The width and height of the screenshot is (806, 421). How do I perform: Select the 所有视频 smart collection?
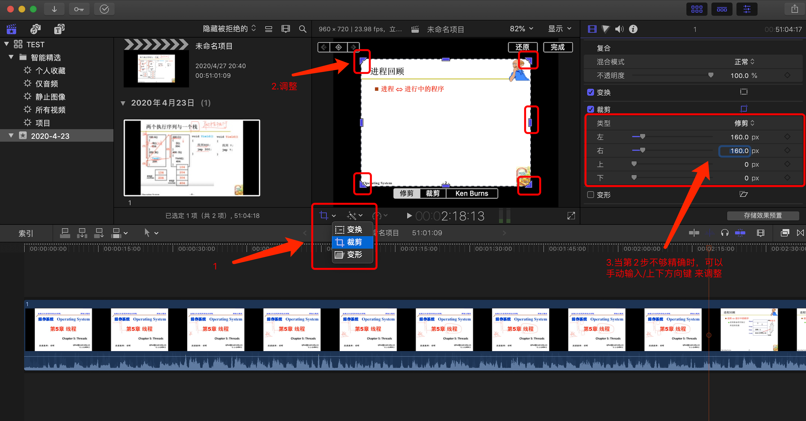pos(50,110)
